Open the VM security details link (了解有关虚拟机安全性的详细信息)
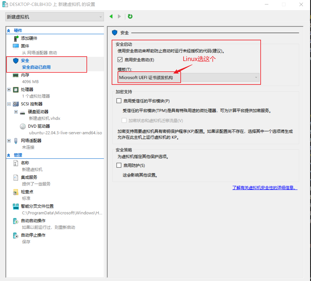Screen dimensions: 311x281 (264, 188)
